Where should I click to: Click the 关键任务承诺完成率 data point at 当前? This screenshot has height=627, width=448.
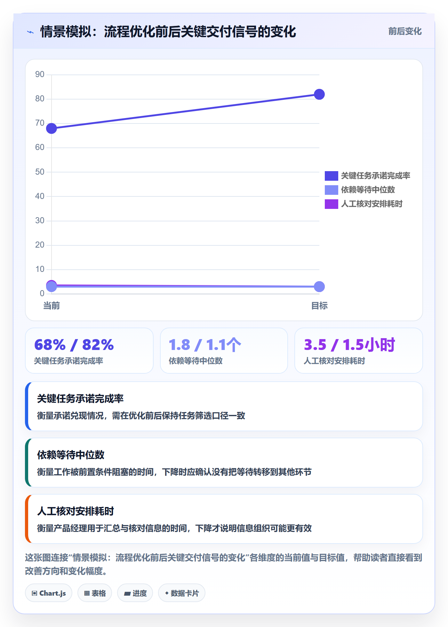pyautogui.click(x=52, y=129)
